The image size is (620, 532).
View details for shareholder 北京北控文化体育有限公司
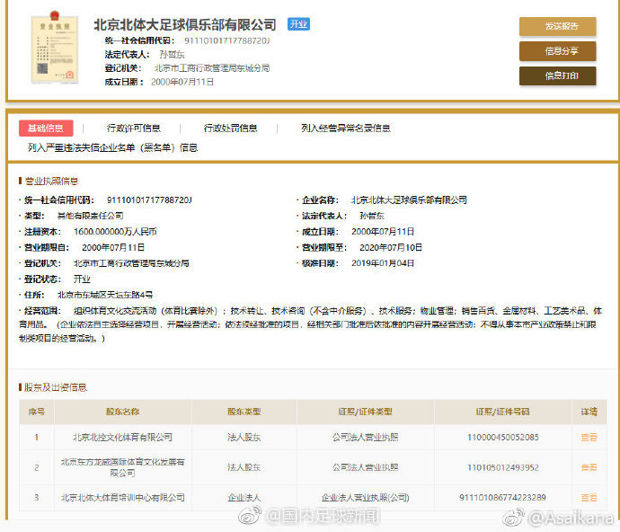589,438
